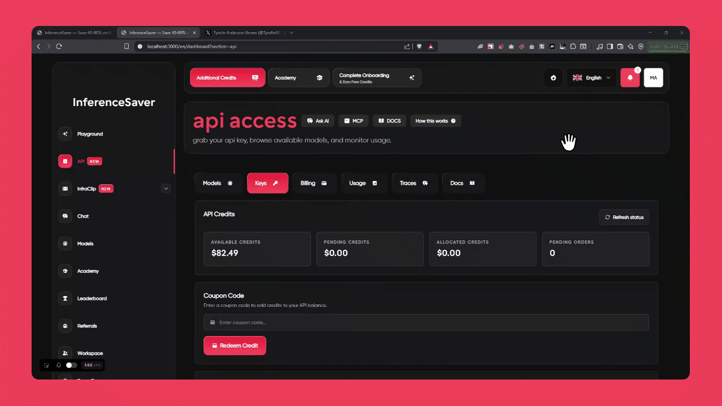Click the Allocated Credits card
722x406 pixels.
tap(483, 249)
